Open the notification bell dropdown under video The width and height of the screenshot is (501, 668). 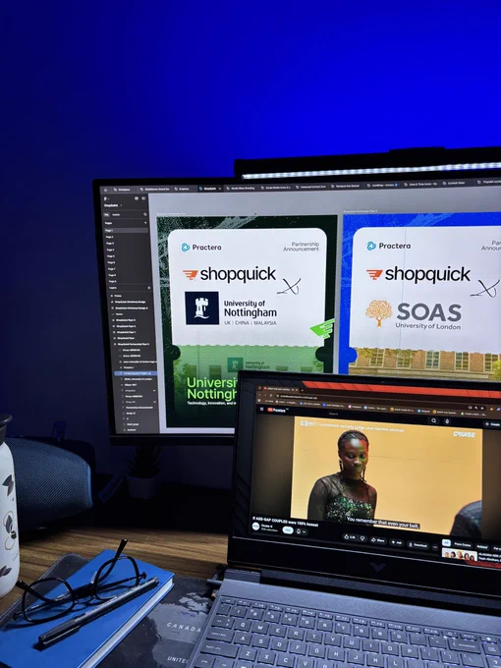click(302, 531)
